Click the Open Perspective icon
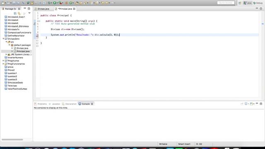Viewport: 265px width, 149px height. pyautogui.click(x=240, y=3)
